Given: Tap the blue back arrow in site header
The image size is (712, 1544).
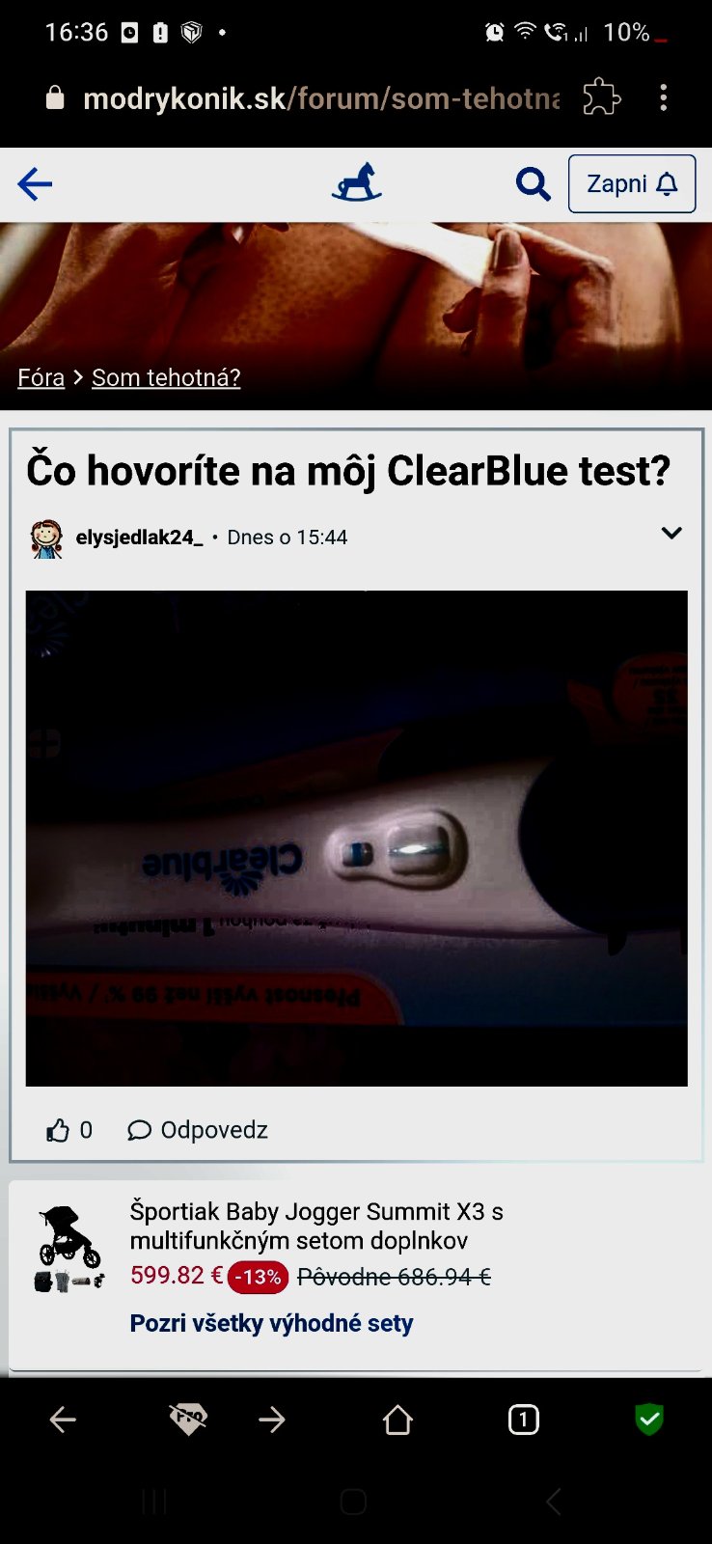Looking at the screenshot, I should point(35,183).
